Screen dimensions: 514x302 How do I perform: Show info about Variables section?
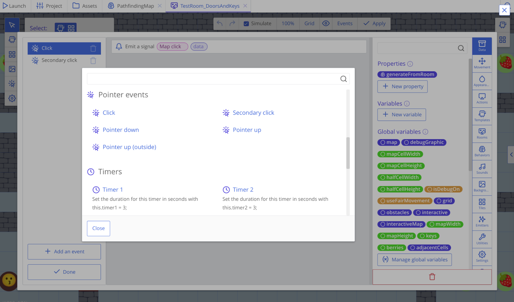[407, 104]
